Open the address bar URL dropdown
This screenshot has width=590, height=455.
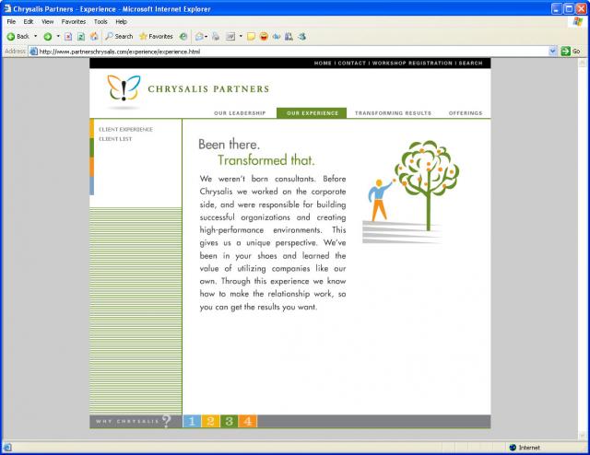pos(553,52)
